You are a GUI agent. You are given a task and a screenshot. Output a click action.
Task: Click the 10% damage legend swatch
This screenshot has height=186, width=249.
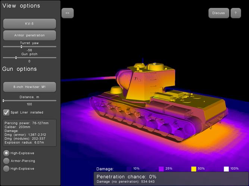[129, 169]
